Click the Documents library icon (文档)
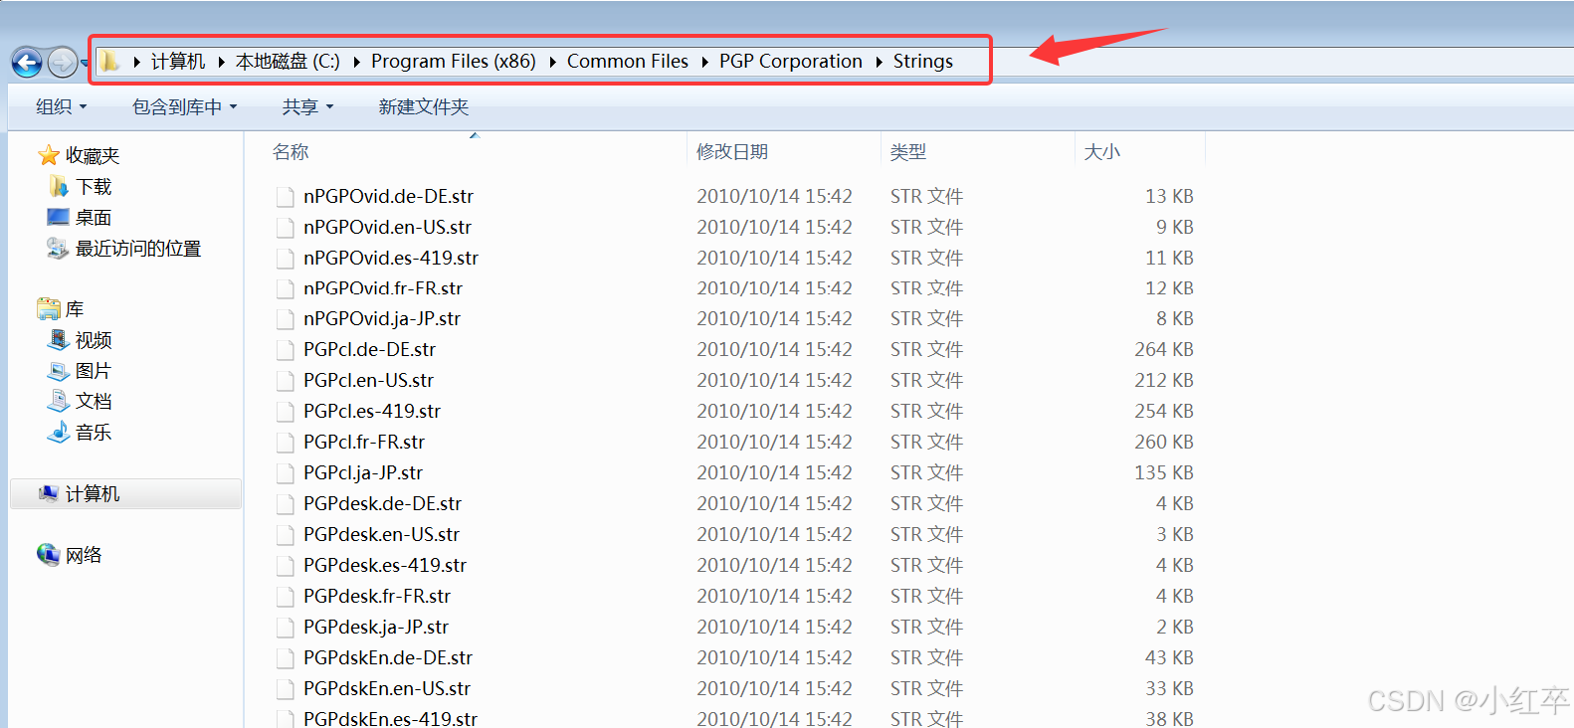The height and width of the screenshot is (728, 1574). pyautogui.click(x=59, y=402)
